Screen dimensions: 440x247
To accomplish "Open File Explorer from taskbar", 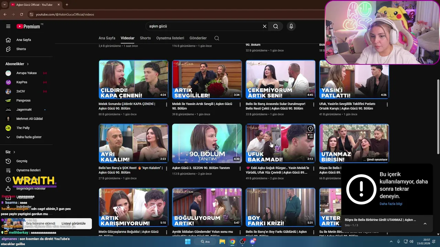I will 222,242.
